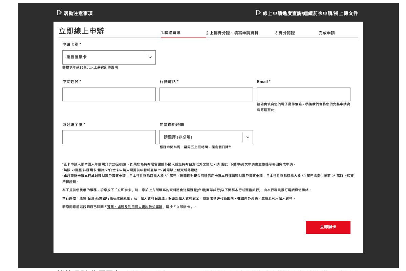Click the edit icon beside 線上申請進度查詢

pos(259,13)
